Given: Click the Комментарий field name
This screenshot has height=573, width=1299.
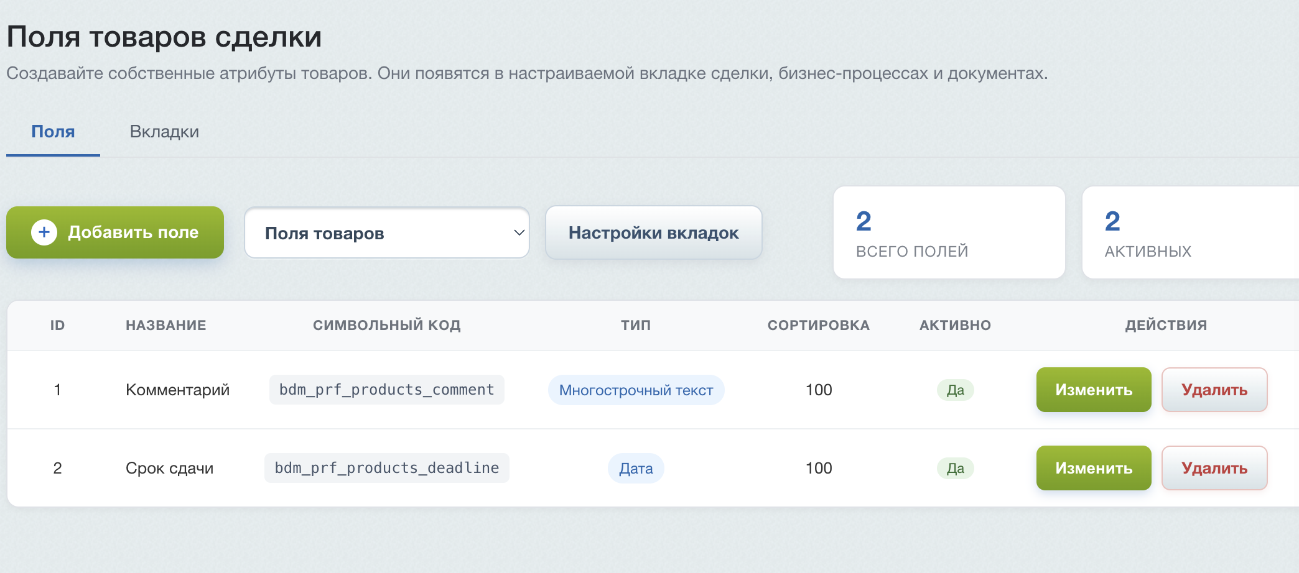Looking at the screenshot, I should coord(177,390).
